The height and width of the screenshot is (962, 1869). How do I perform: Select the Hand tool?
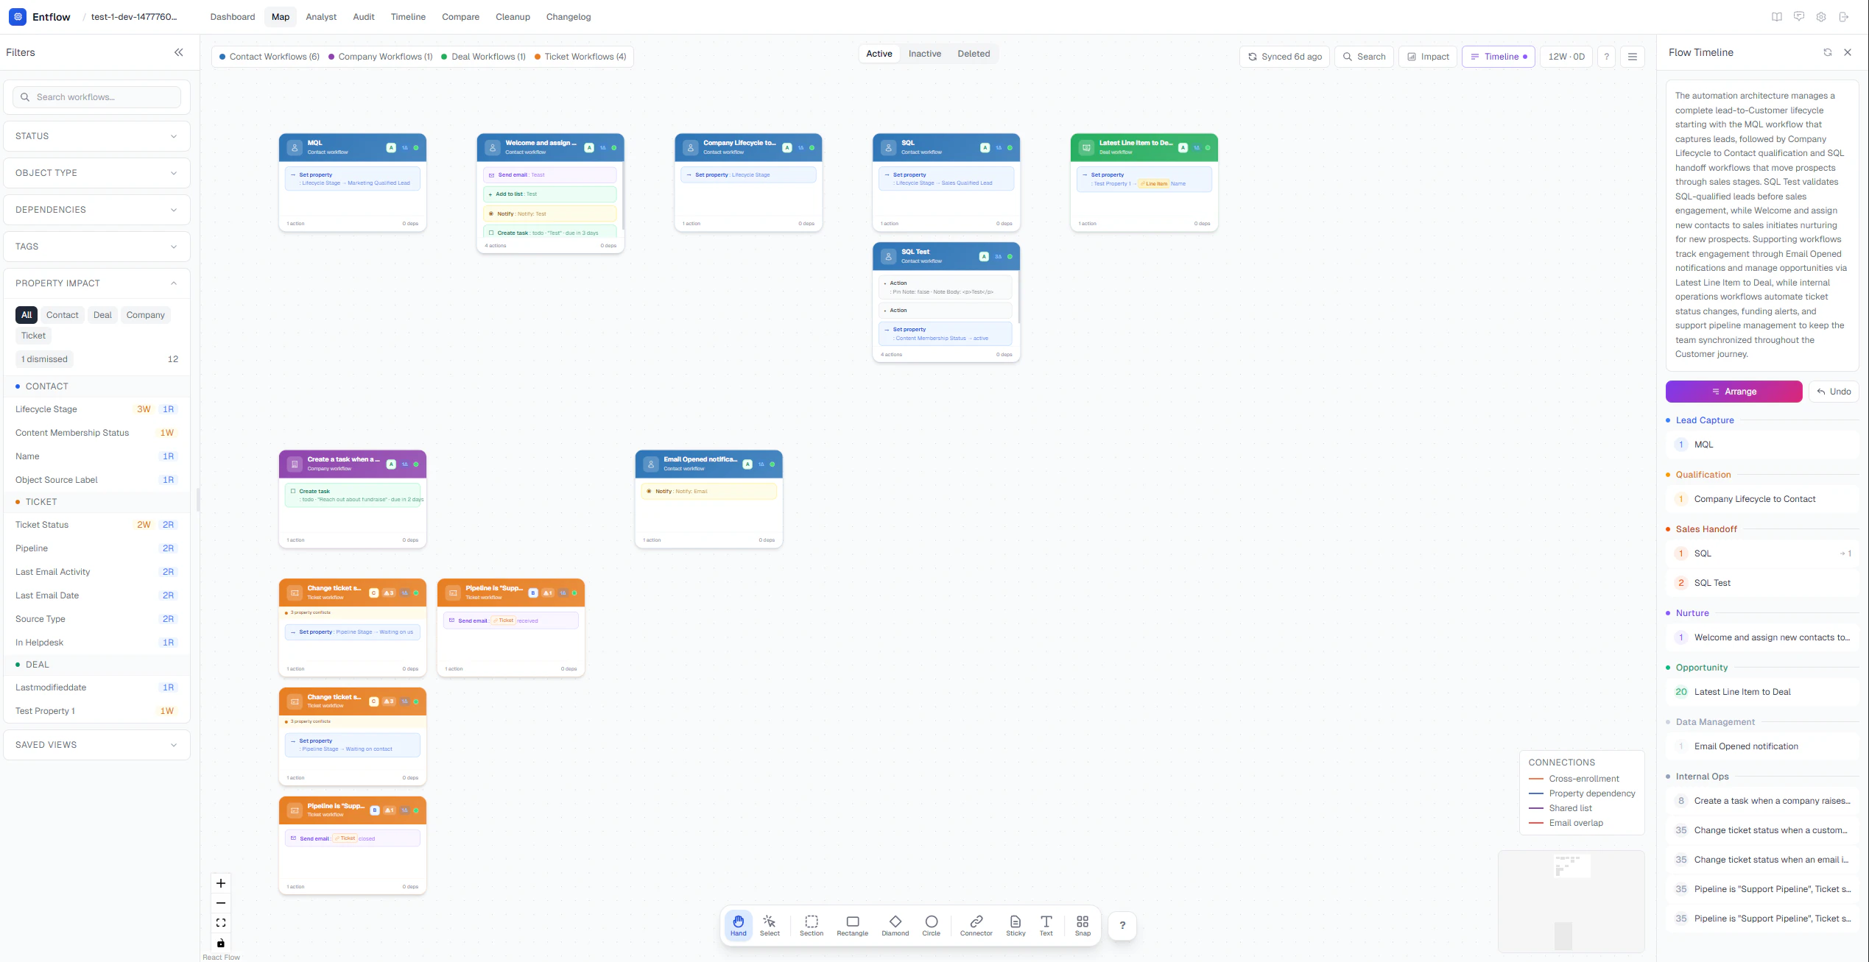pyautogui.click(x=738, y=925)
